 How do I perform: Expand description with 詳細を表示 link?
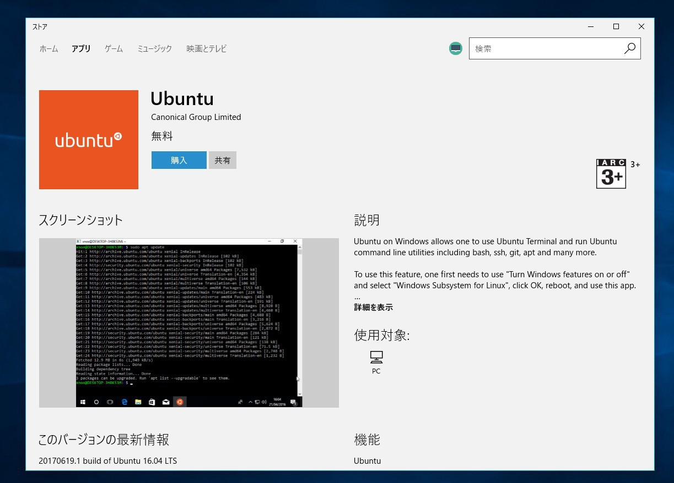point(373,308)
